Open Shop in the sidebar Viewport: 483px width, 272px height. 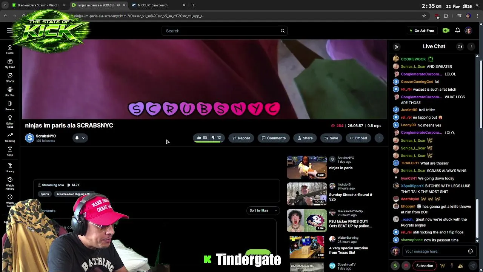tap(10, 151)
